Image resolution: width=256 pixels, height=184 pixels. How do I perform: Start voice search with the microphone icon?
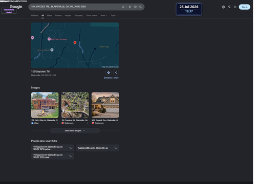point(130,7)
